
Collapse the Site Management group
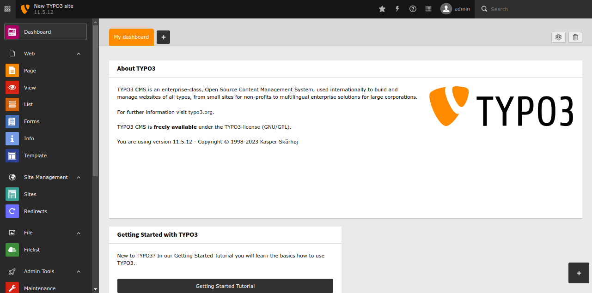point(79,178)
